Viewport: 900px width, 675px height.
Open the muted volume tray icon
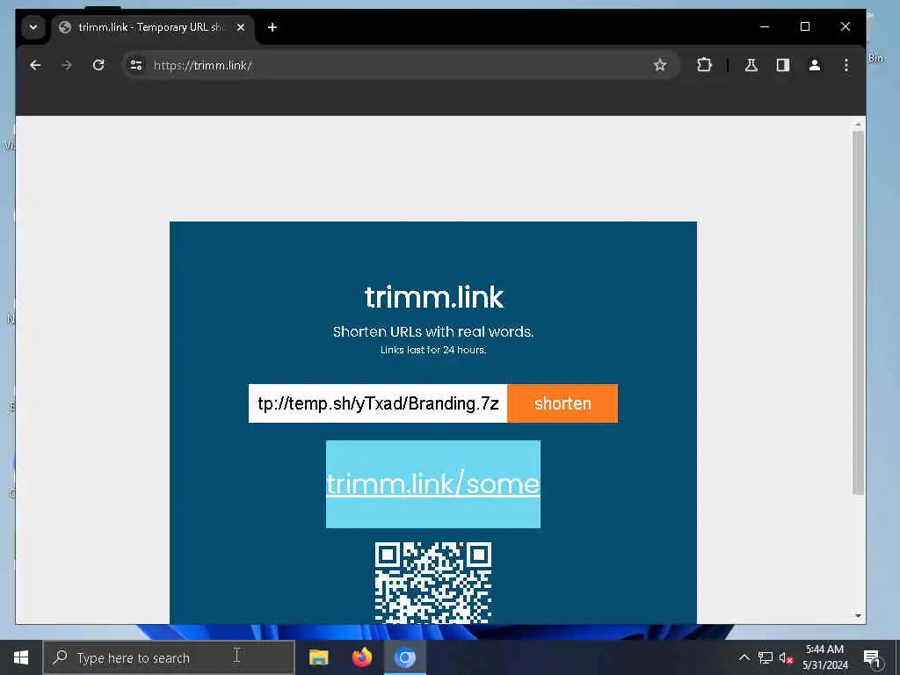coord(787,657)
